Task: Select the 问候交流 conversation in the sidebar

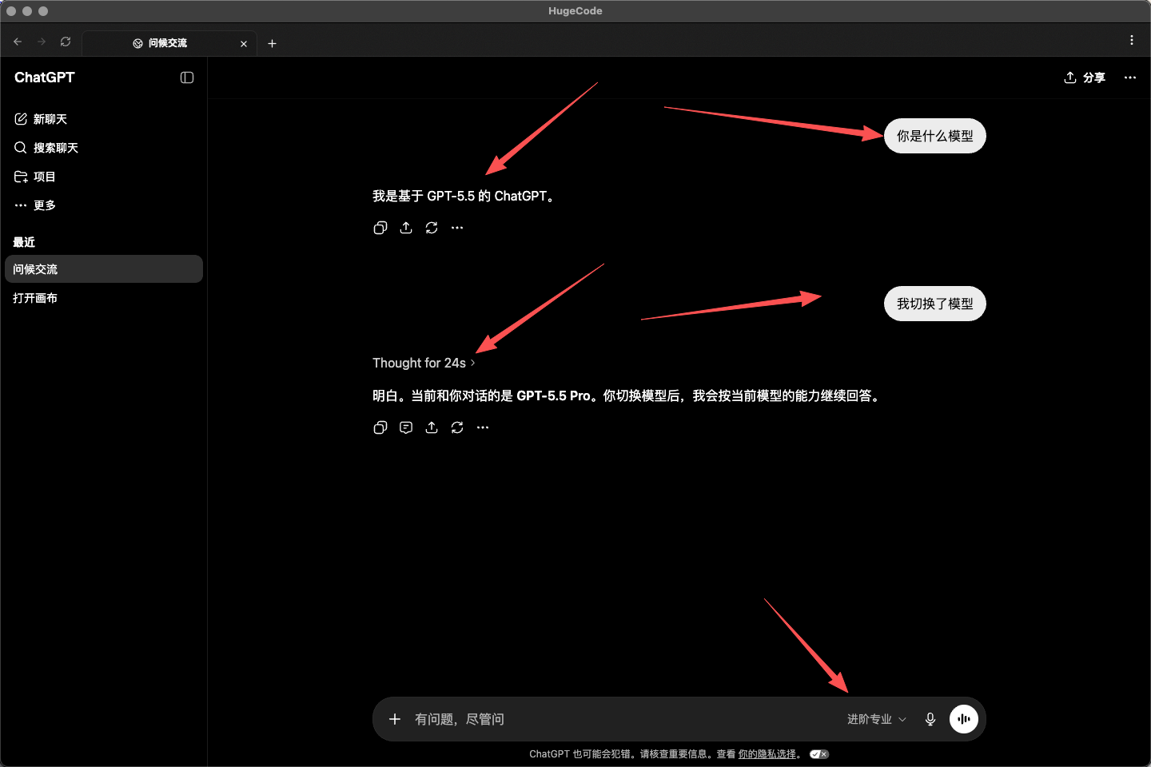Action: 104,269
